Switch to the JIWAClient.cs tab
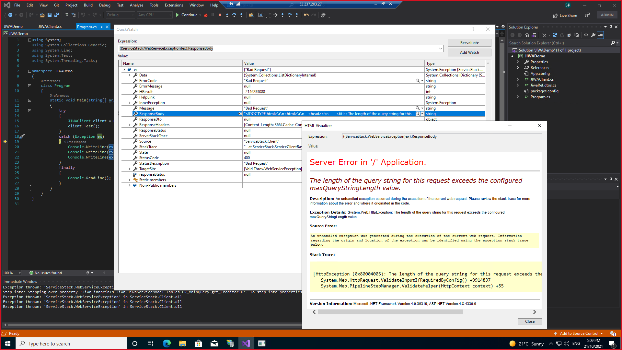Image resolution: width=622 pixels, height=350 pixels. point(50,27)
